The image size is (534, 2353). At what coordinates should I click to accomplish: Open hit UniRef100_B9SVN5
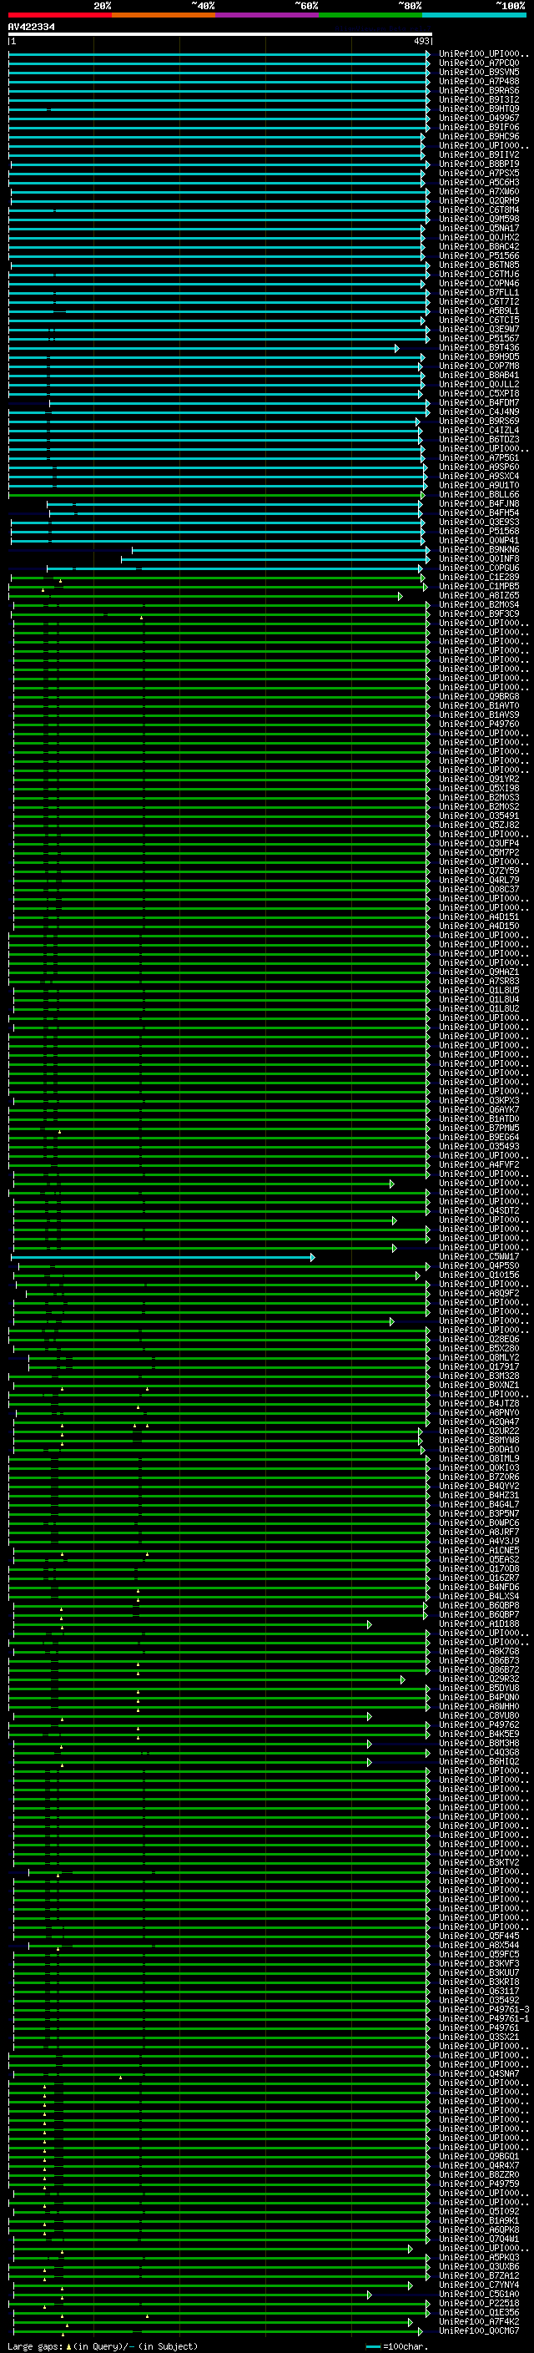pyautogui.click(x=479, y=72)
